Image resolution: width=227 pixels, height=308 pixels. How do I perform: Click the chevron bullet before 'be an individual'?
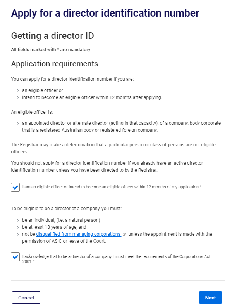pyautogui.click(x=18, y=220)
